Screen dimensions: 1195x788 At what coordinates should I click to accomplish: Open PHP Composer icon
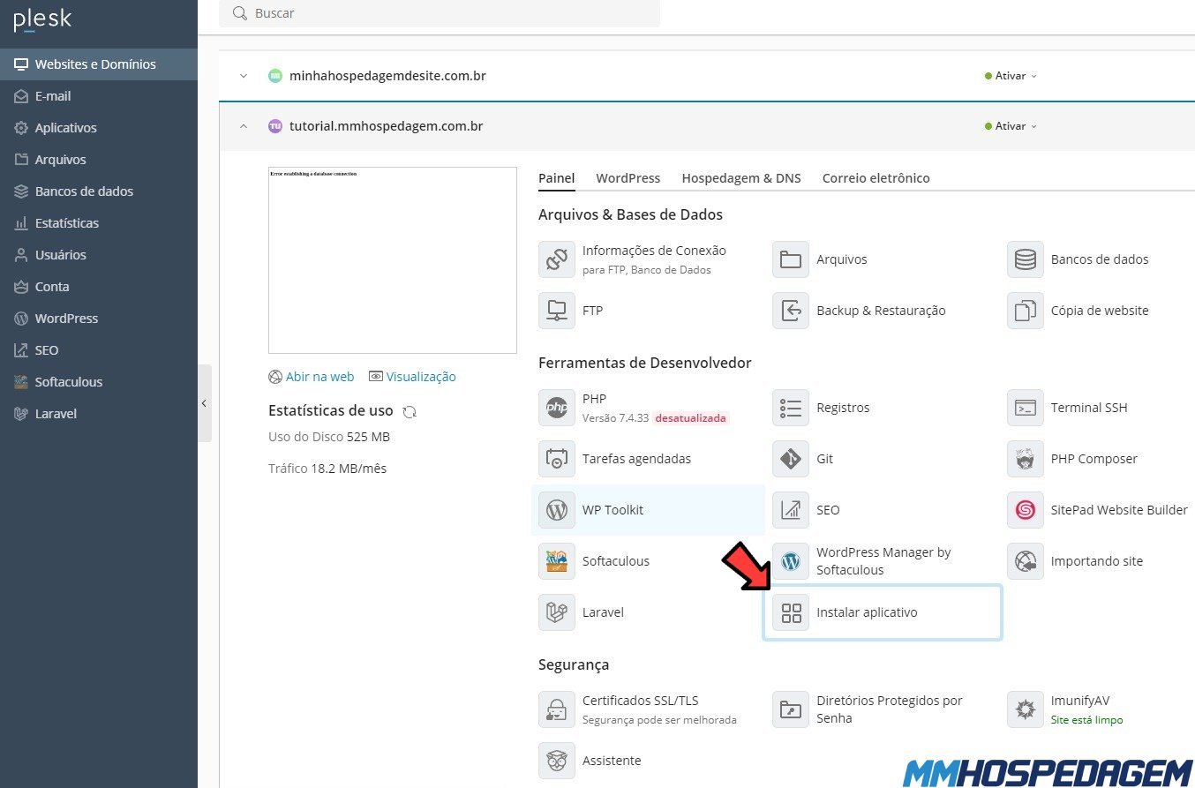click(1025, 459)
